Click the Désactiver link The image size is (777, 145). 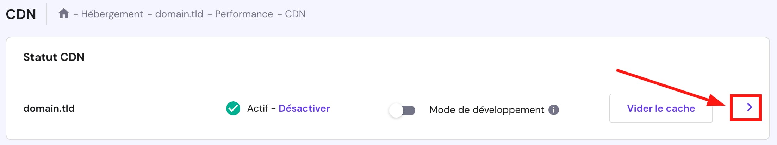[x=304, y=108]
